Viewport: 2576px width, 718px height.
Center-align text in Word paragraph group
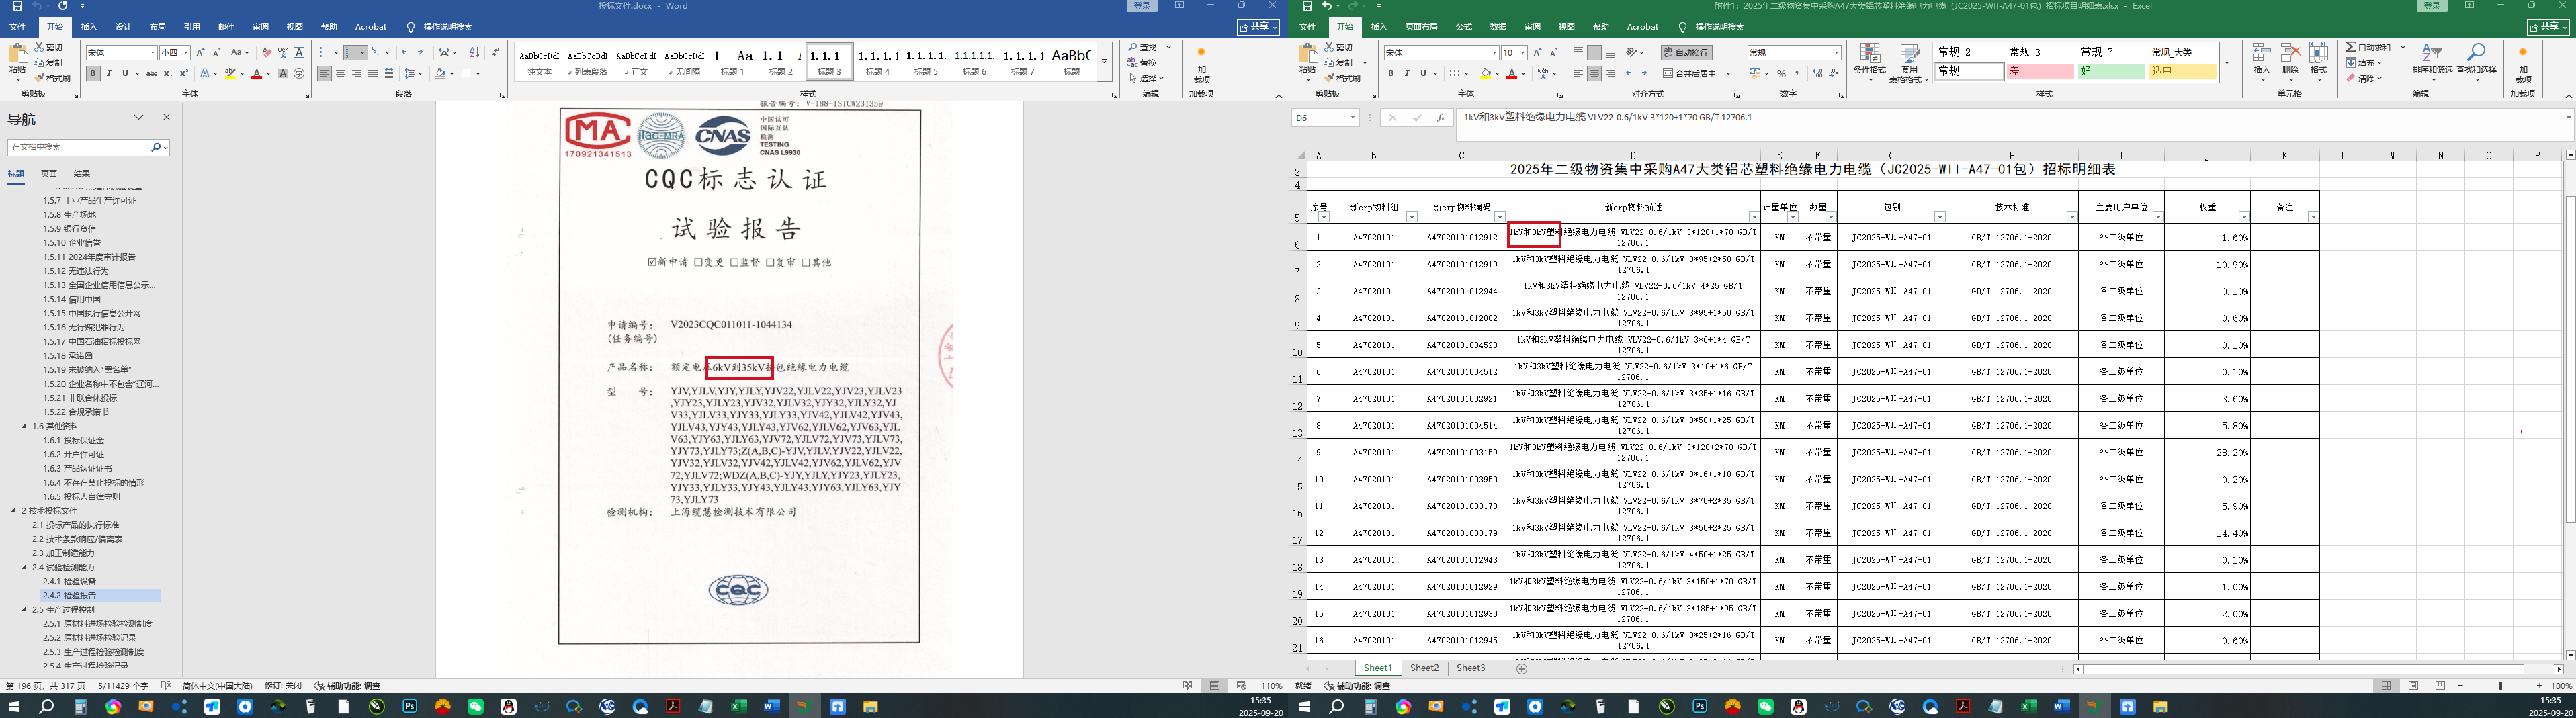341,73
